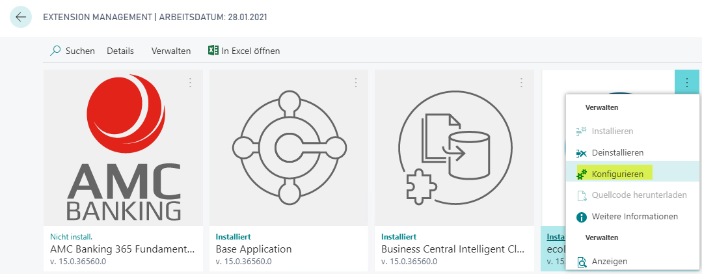Click the Base Application tile name

click(x=253, y=249)
